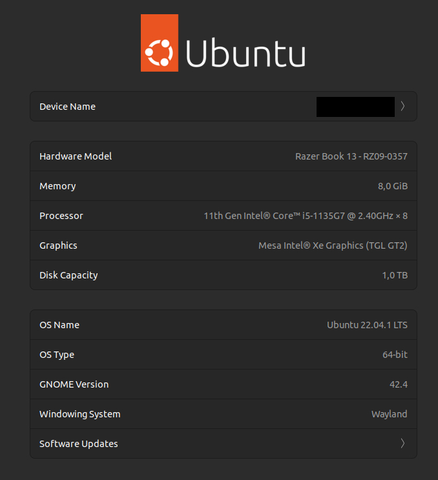
Task: Click the Graphics label
Action: coord(58,245)
